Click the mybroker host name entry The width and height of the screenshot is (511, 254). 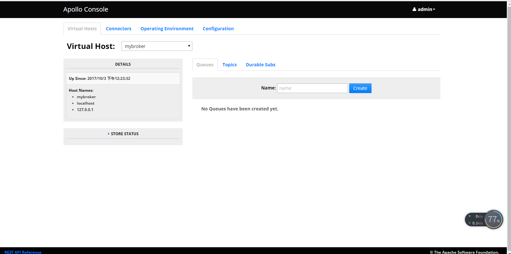click(86, 97)
